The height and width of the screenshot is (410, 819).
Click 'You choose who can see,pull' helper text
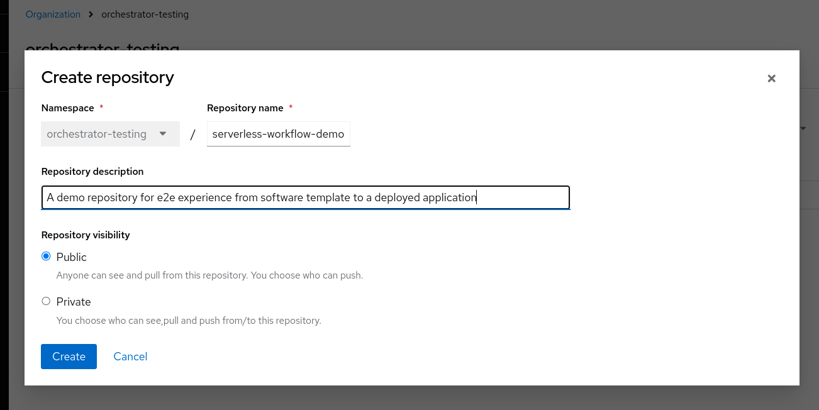[x=189, y=321]
